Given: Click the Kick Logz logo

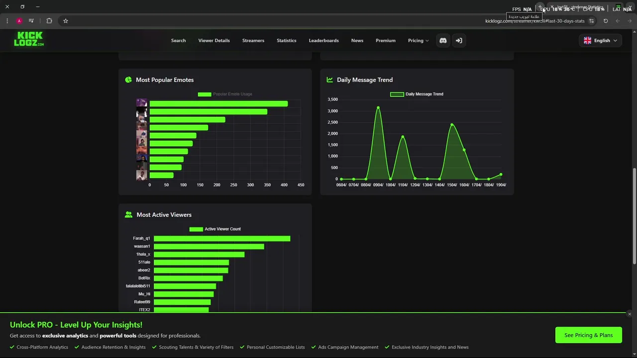Looking at the screenshot, I should pyautogui.click(x=29, y=39).
